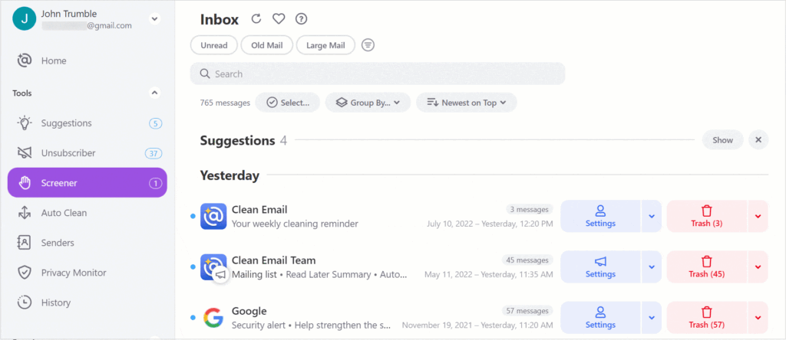786x340 pixels.
Task: Open the filter options icon after Large Mail
Action: pos(368,45)
